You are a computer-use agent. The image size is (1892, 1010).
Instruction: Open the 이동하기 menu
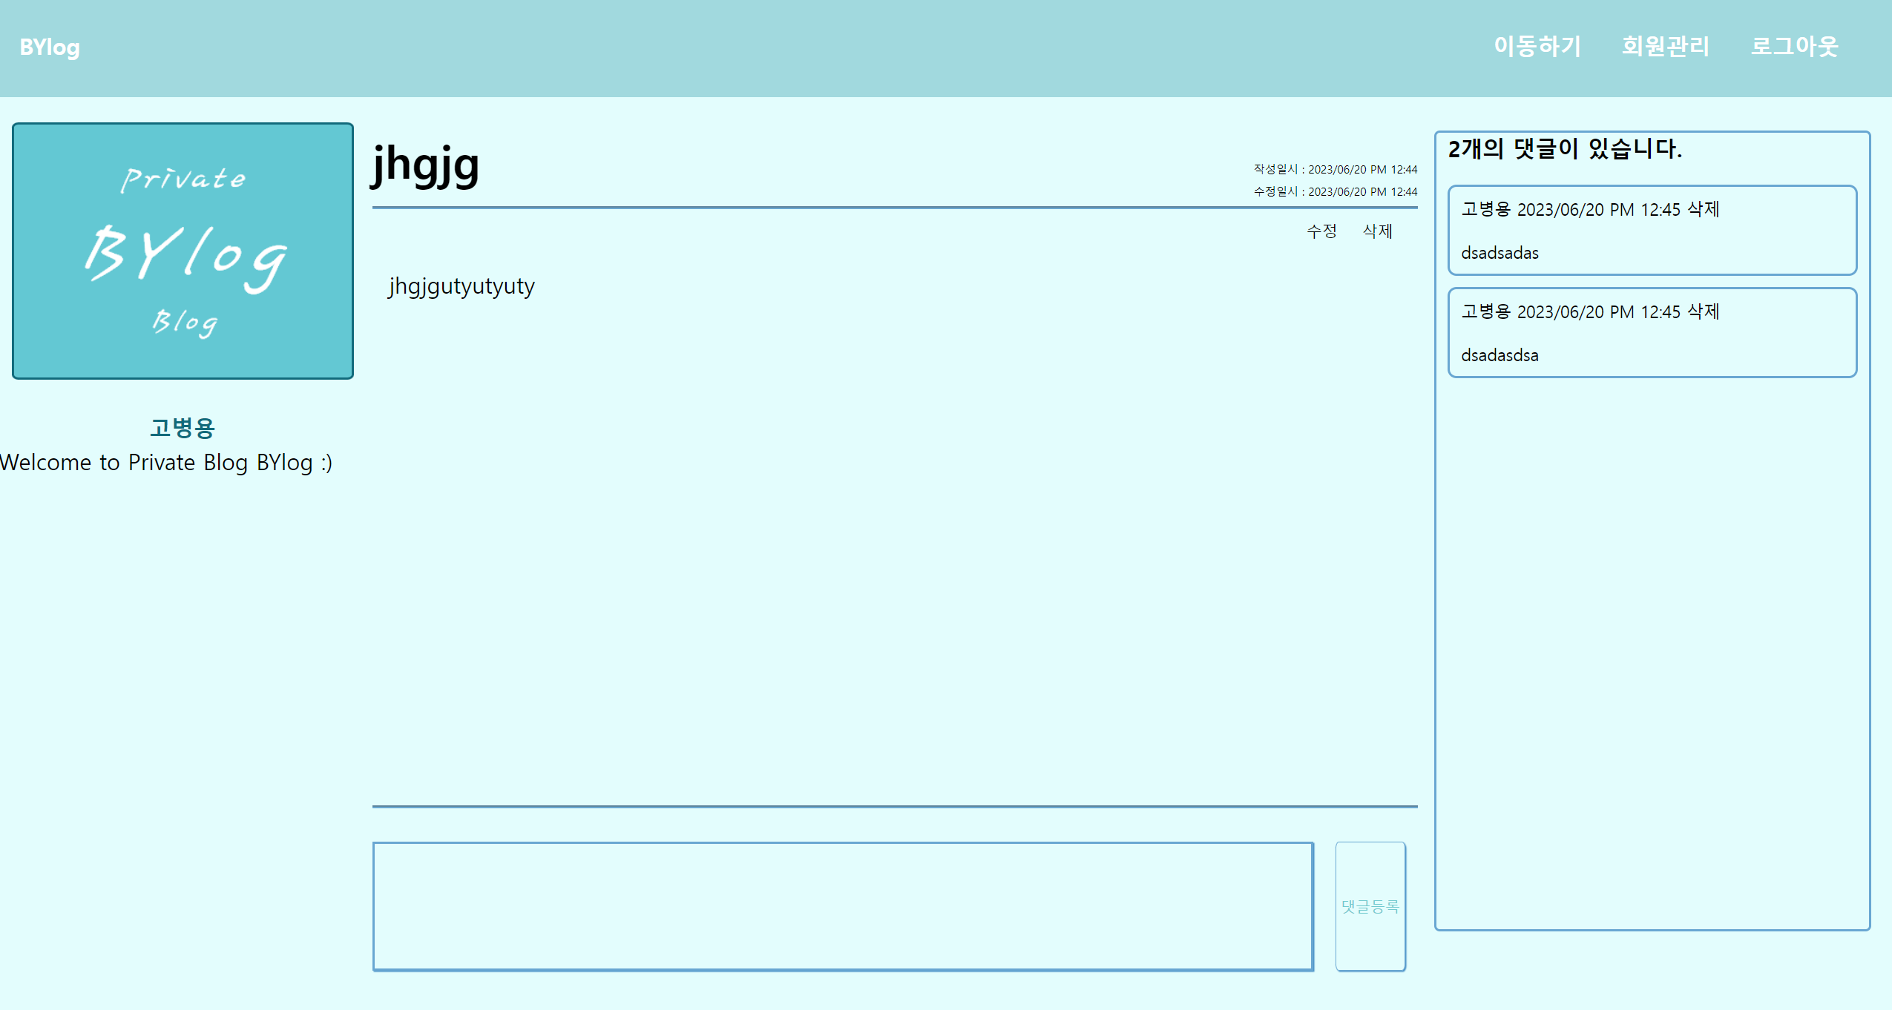click(x=1537, y=47)
